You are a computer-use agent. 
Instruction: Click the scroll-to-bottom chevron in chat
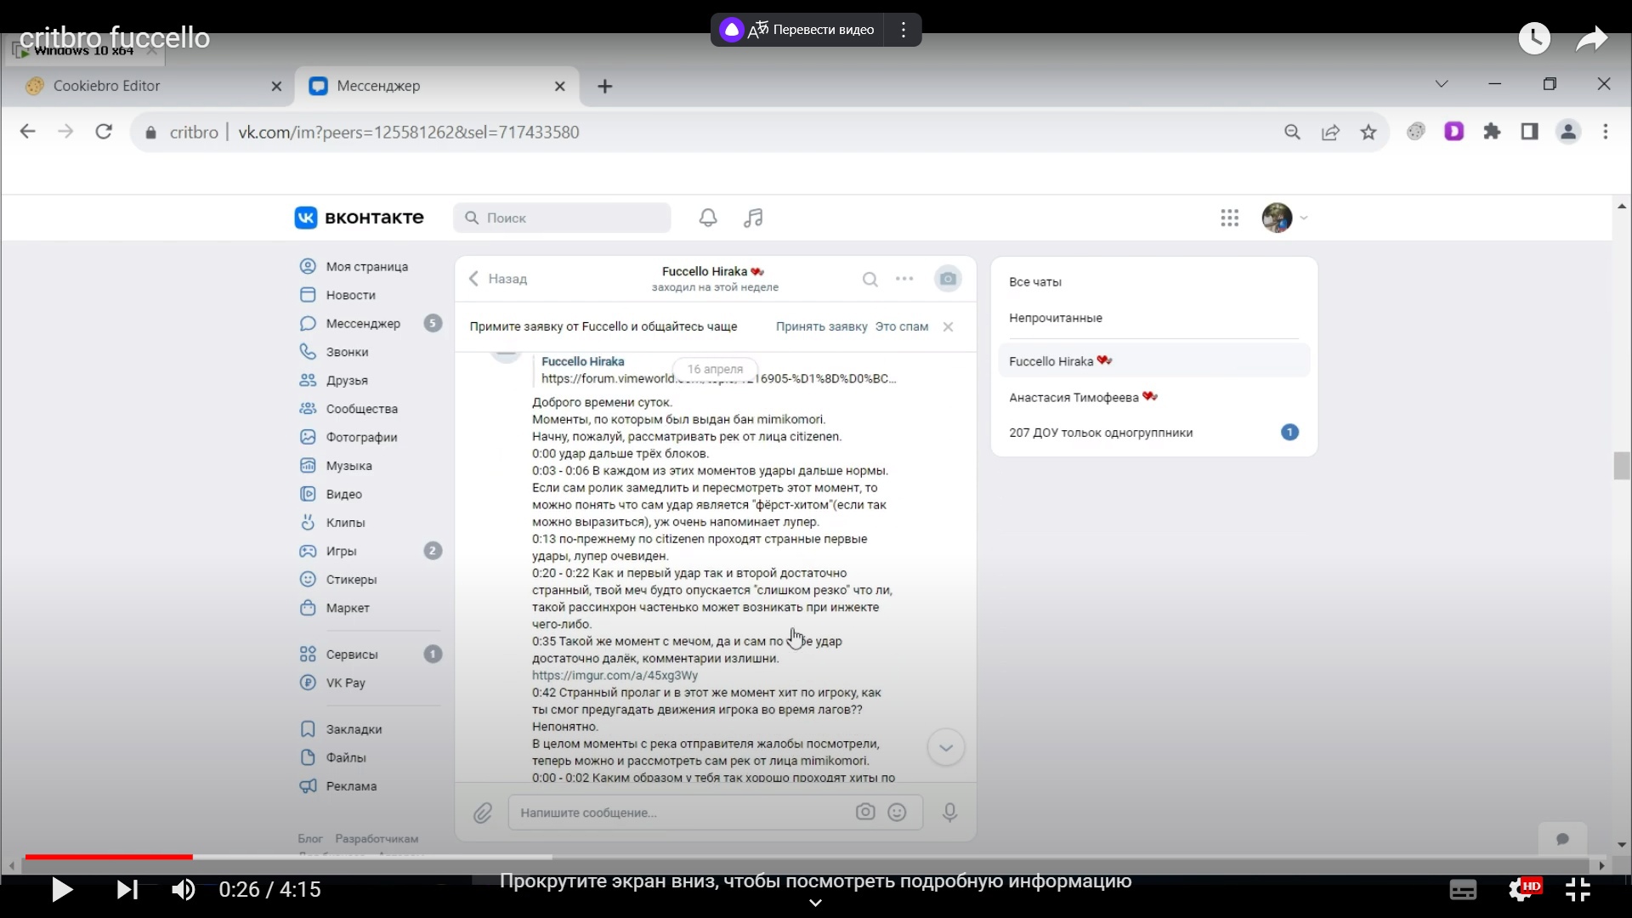(x=945, y=748)
